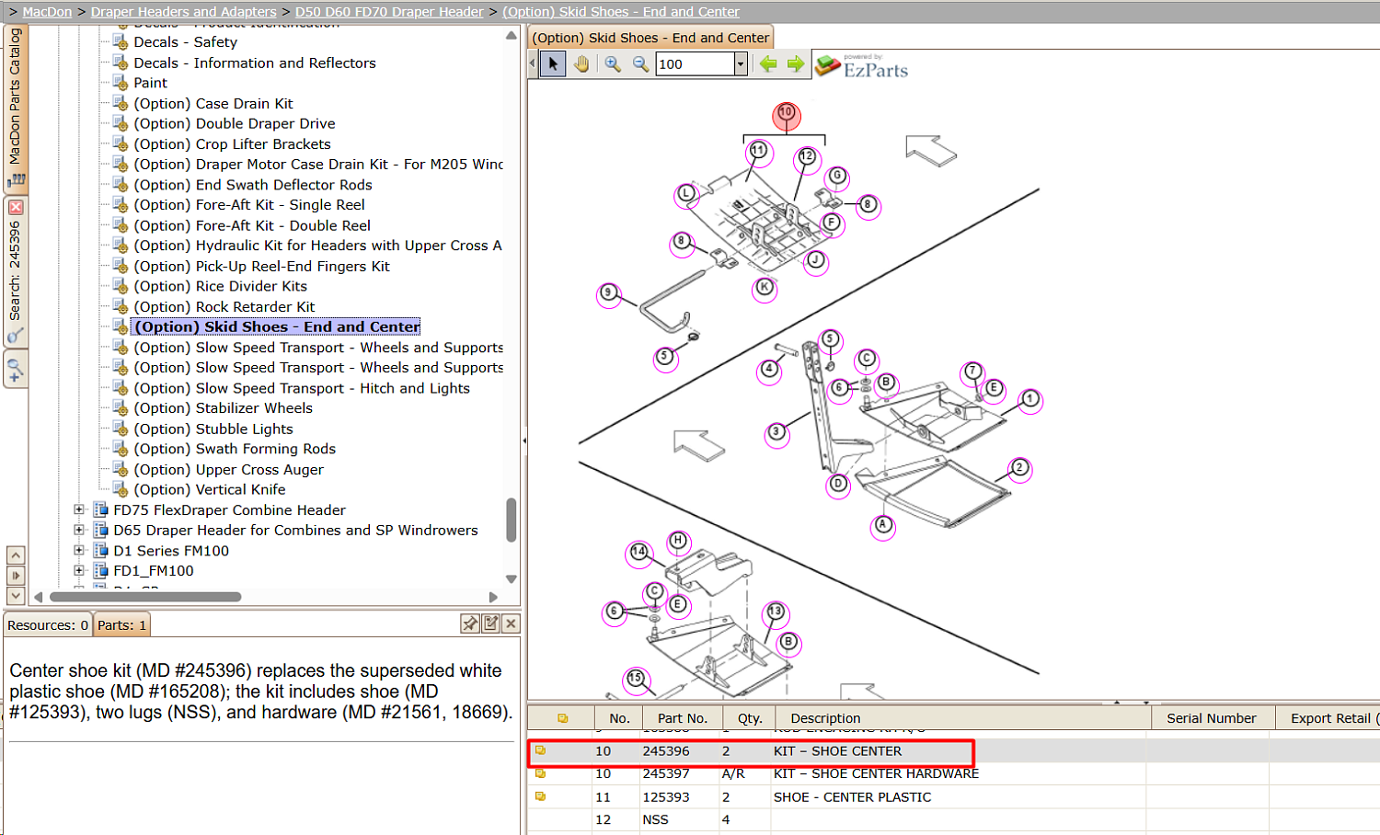The image size is (1380, 835).
Task: Click the sidebar scroll-up chevron button
Action: 16,555
